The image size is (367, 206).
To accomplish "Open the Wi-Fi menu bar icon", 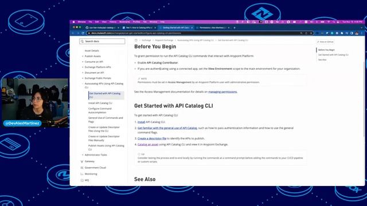I will [329, 22].
